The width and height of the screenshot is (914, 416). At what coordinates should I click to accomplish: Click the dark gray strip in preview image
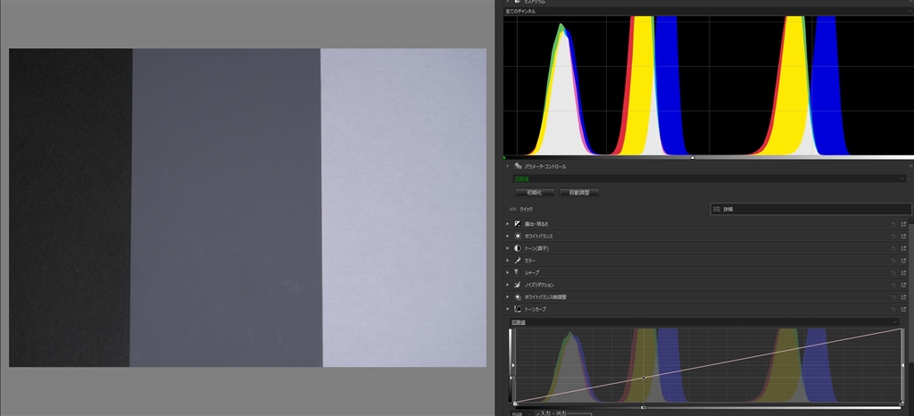point(226,207)
